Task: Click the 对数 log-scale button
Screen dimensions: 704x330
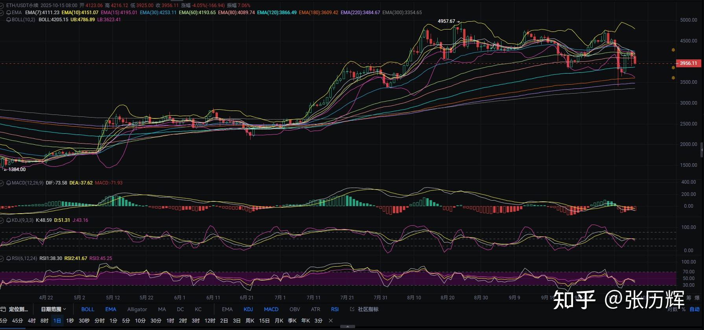Action: 672,309
